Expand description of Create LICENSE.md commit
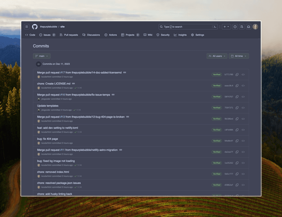The height and width of the screenshot is (217, 282). 73,83
